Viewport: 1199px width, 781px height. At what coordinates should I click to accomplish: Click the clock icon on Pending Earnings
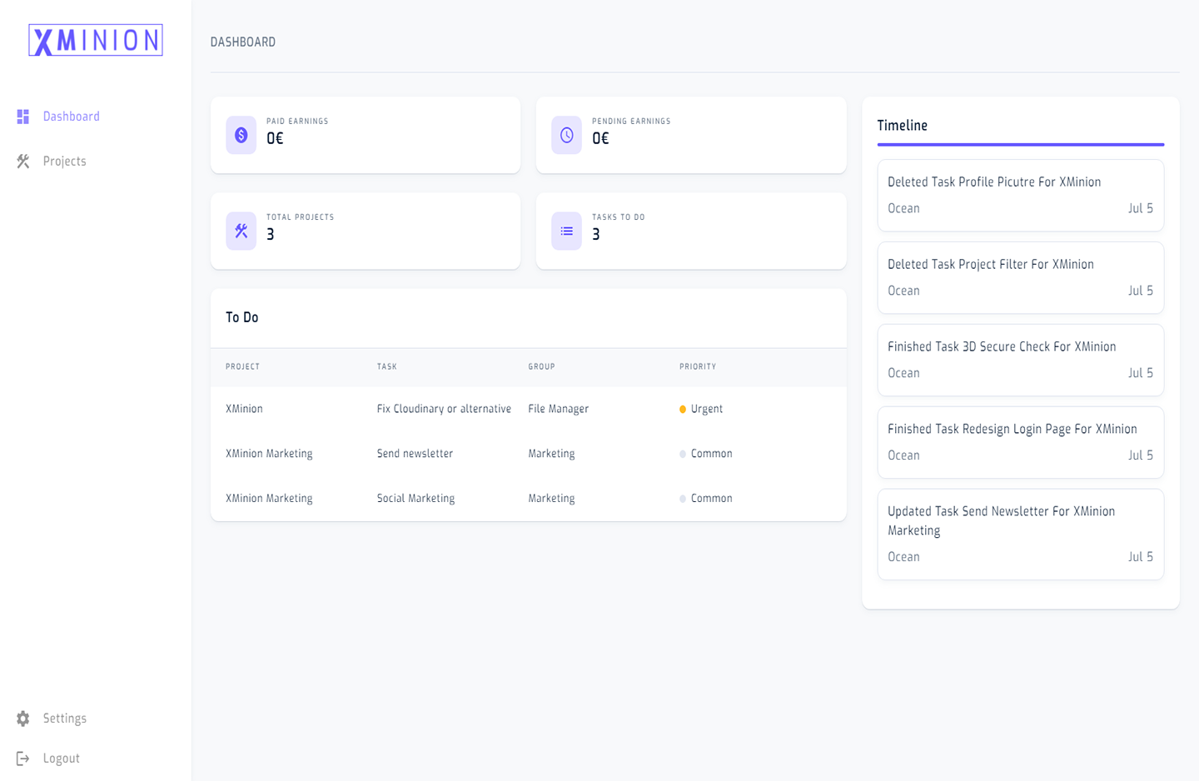pyautogui.click(x=566, y=135)
